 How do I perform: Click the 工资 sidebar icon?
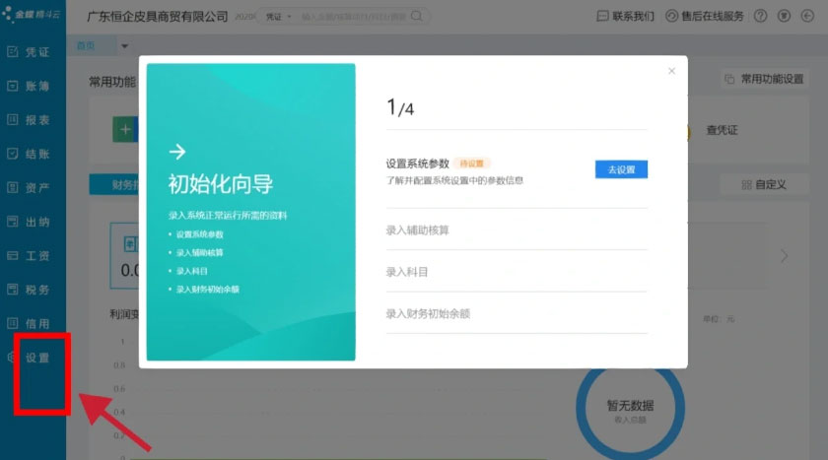pos(13,255)
